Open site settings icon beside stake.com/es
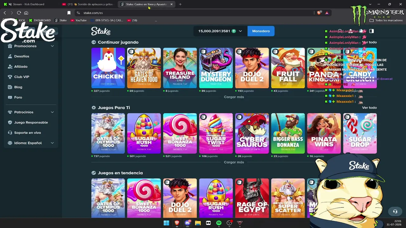 click(x=78, y=13)
